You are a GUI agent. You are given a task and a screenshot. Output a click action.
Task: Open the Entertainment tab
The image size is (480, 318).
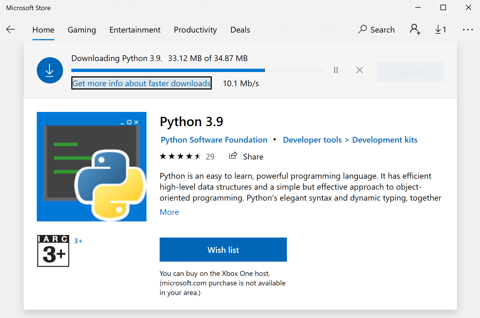tap(135, 30)
